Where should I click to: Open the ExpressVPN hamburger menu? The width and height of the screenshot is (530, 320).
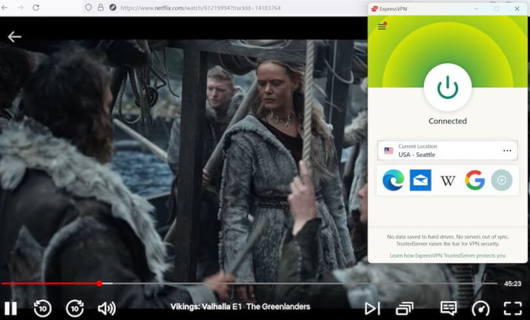pos(382,26)
